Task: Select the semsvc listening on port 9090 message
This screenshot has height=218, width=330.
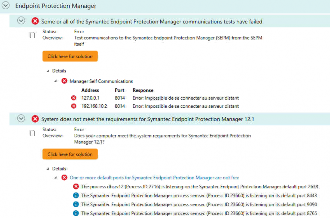Action: coord(199,204)
